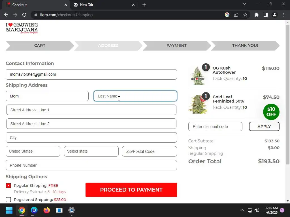
Task: Edit the email address field
Action: point(91,75)
